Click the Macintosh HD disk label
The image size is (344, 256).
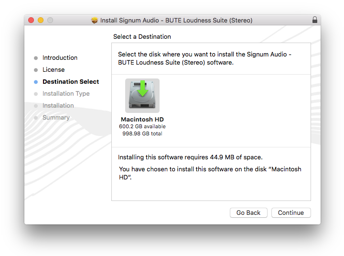[x=142, y=119]
